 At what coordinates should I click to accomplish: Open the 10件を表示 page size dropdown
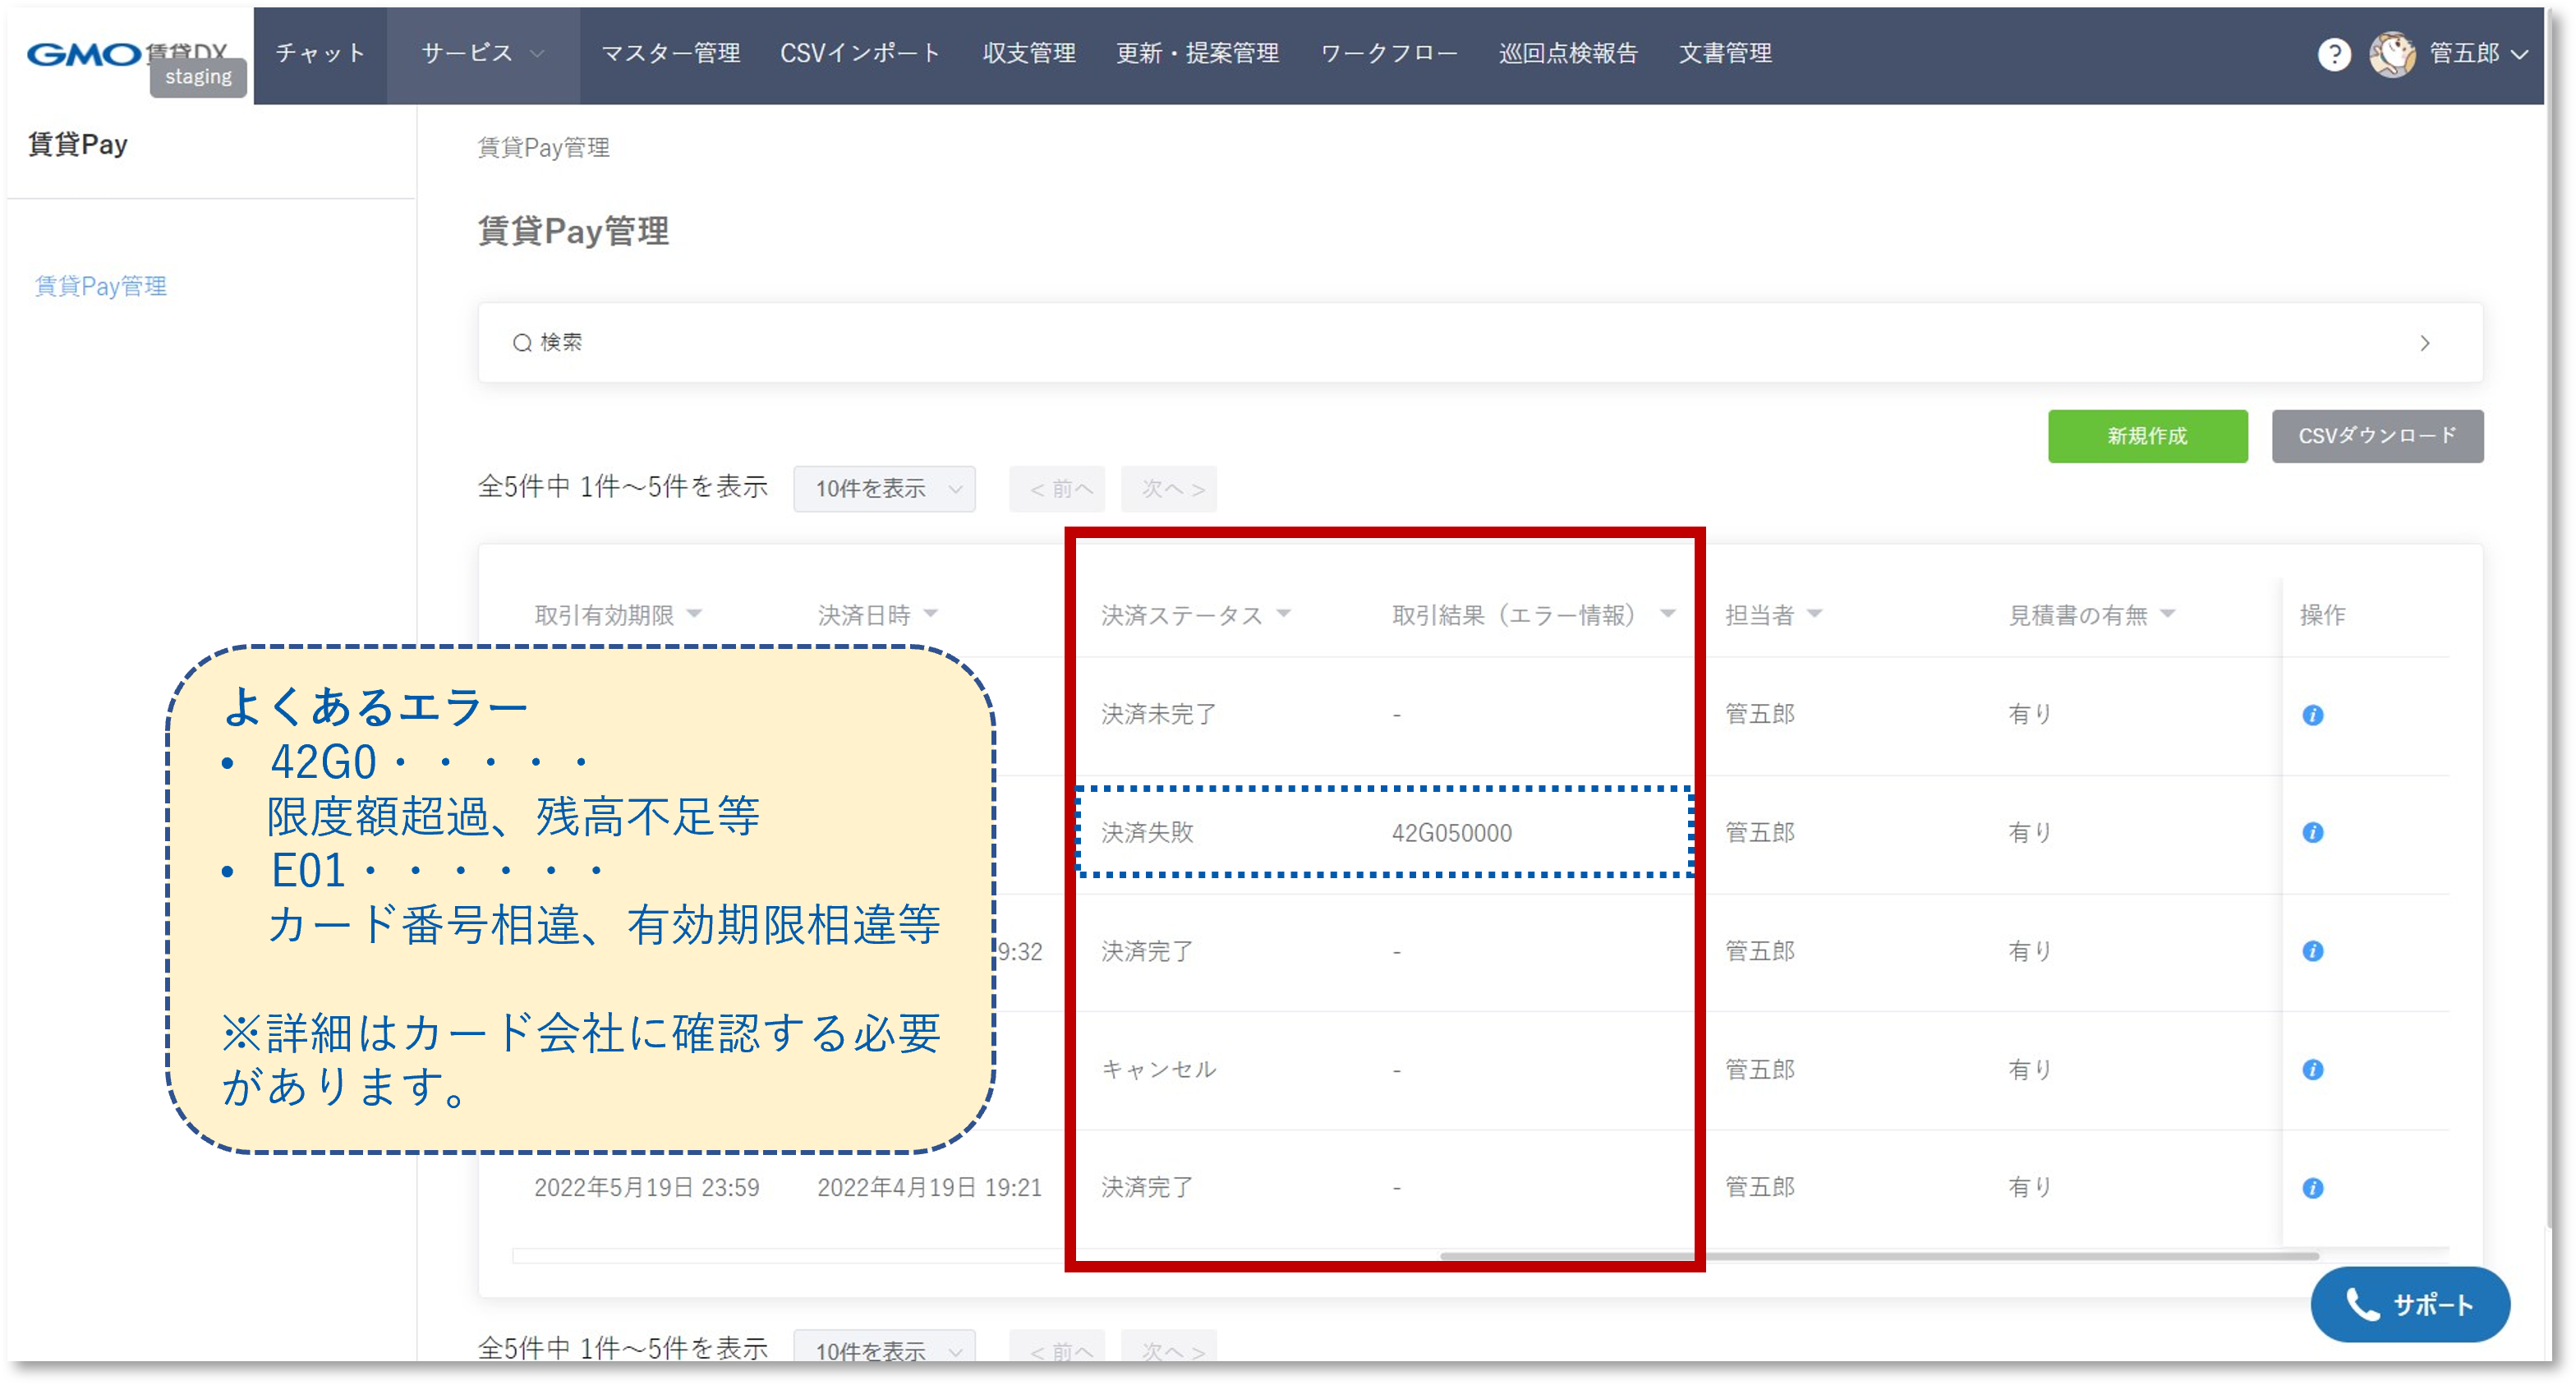pyautogui.click(x=884, y=489)
